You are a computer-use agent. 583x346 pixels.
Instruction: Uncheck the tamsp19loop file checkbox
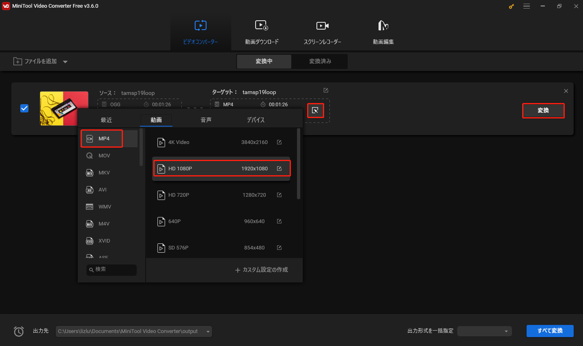coord(24,108)
